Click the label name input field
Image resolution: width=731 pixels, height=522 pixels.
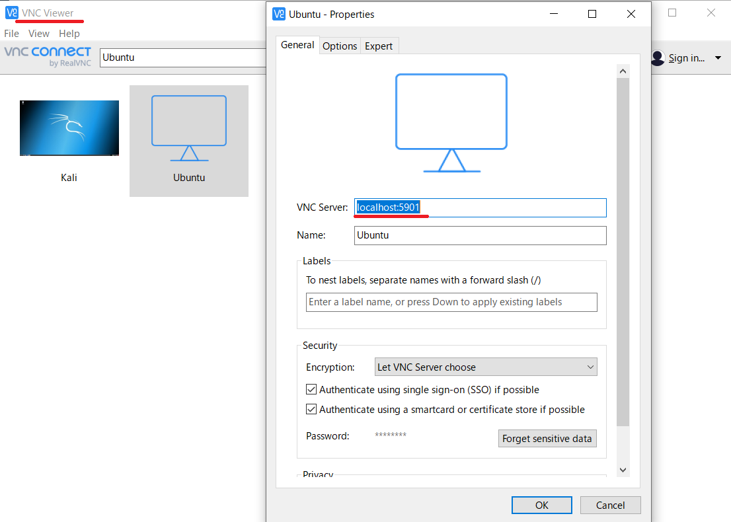451,302
